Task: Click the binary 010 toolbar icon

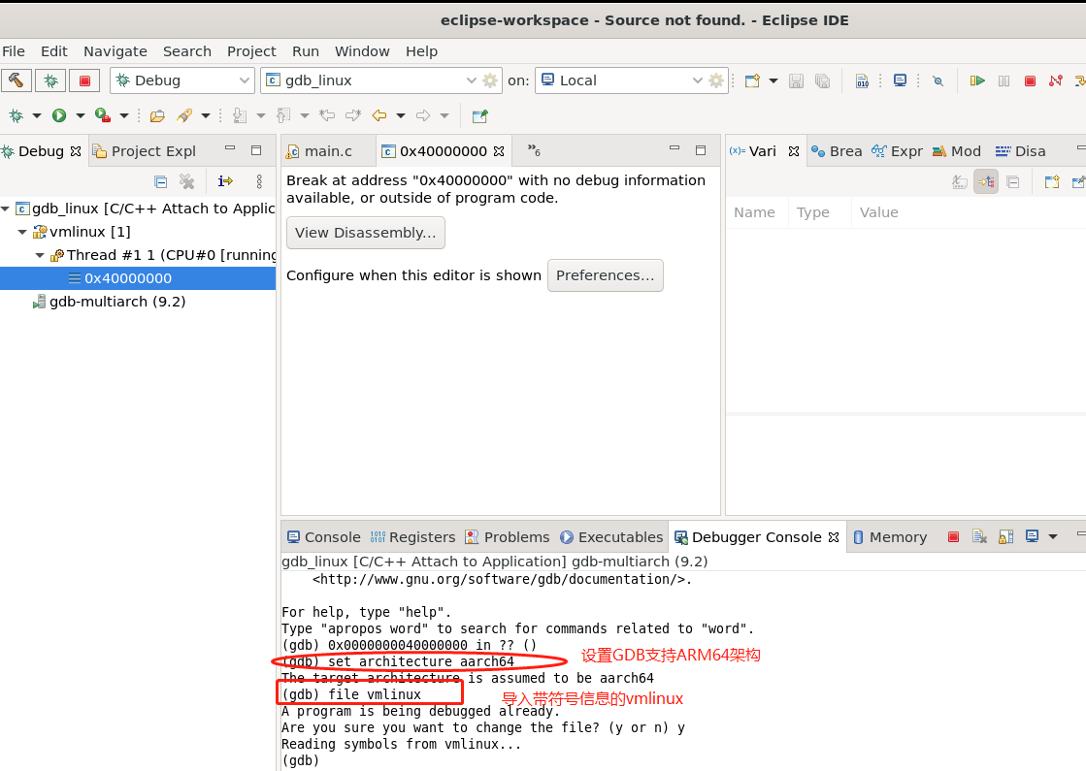Action: click(x=862, y=80)
